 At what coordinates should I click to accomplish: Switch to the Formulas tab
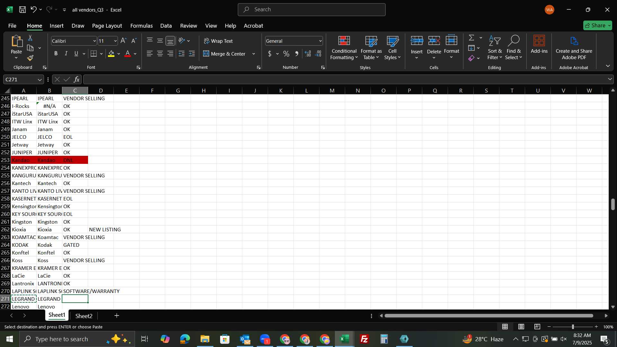click(141, 26)
